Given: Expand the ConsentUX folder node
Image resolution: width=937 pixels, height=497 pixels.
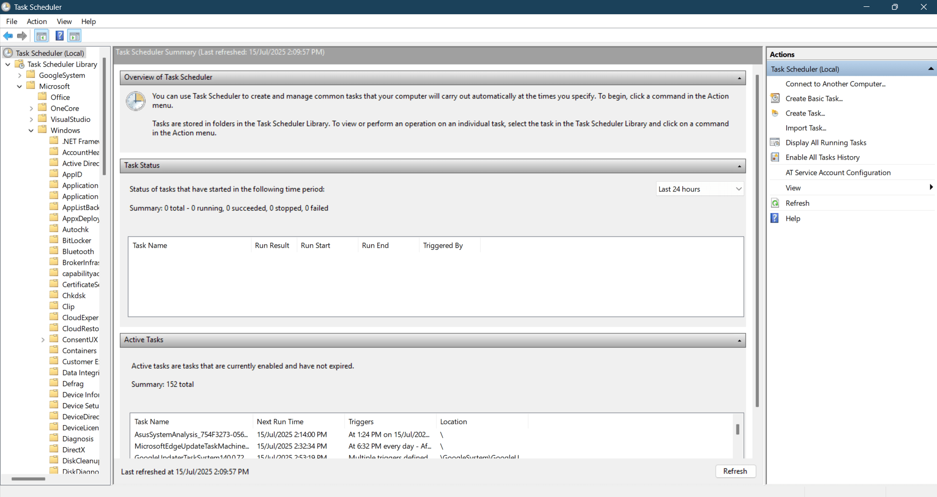Looking at the screenshot, I should [43, 340].
